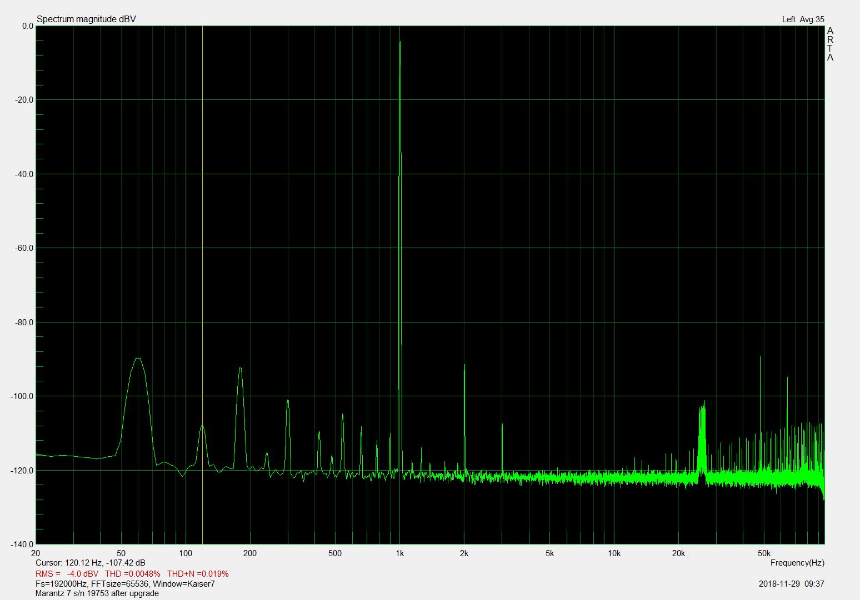Click the 1 kHz fundamental peak top
Viewport: 860px width, 600px height.
point(400,42)
